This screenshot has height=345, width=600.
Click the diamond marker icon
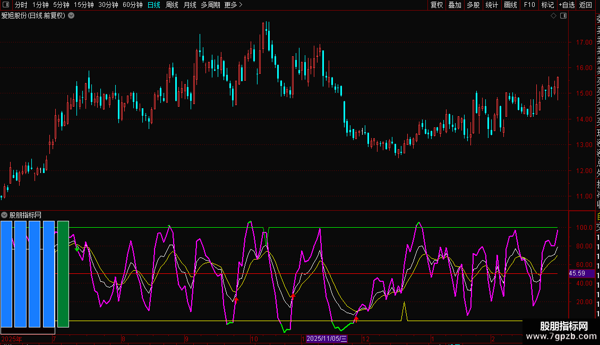coord(553,16)
